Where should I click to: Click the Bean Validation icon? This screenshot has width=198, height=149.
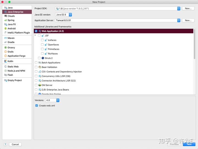40,67
